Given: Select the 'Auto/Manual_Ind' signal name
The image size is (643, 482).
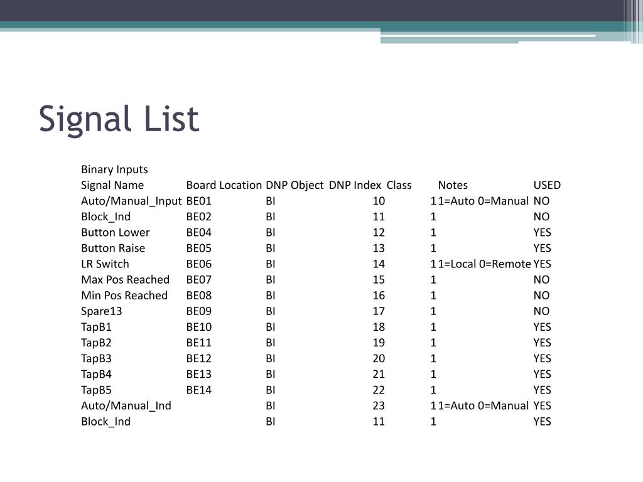Looking at the screenshot, I should click(x=126, y=406).
